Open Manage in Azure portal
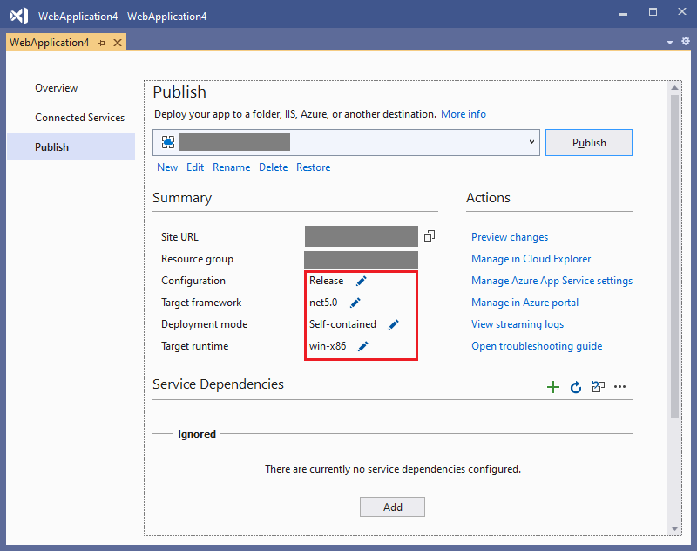This screenshot has width=697, height=551. click(x=524, y=303)
